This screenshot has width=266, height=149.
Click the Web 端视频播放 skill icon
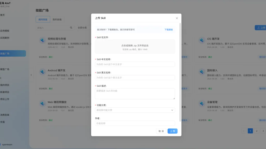[x=42, y=103]
